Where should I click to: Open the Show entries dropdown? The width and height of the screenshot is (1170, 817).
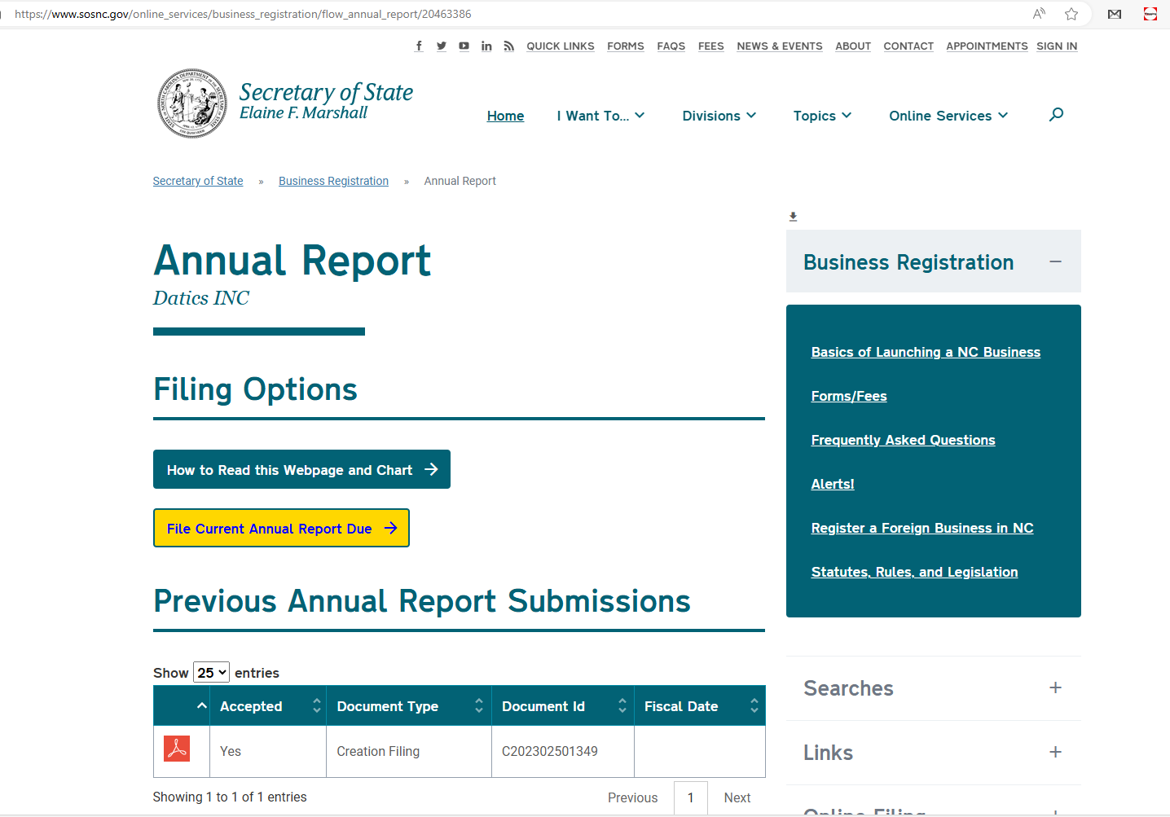(211, 673)
